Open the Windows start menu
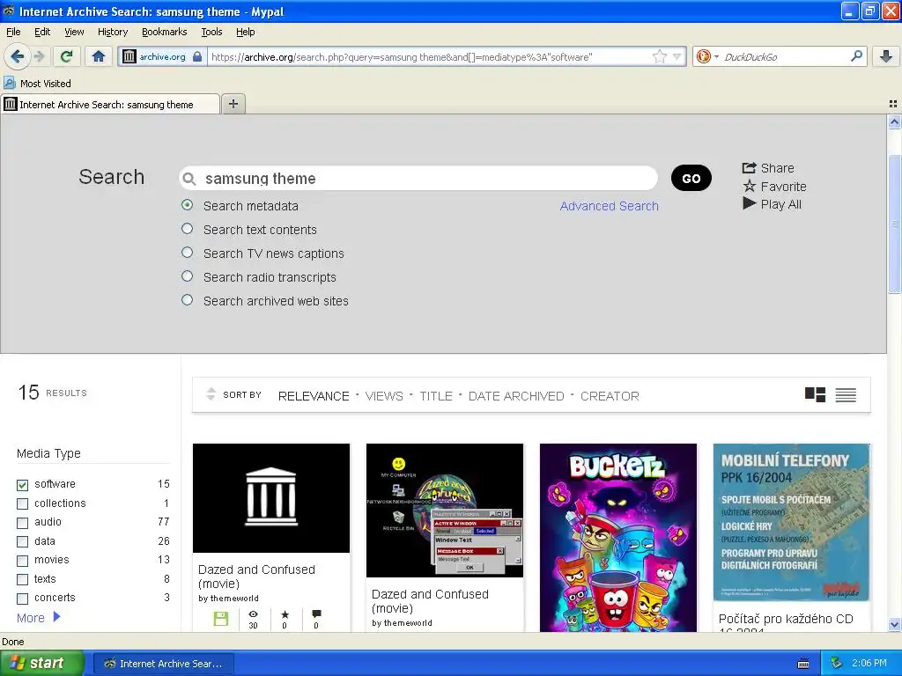902x676 pixels. click(x=41, y=664)
